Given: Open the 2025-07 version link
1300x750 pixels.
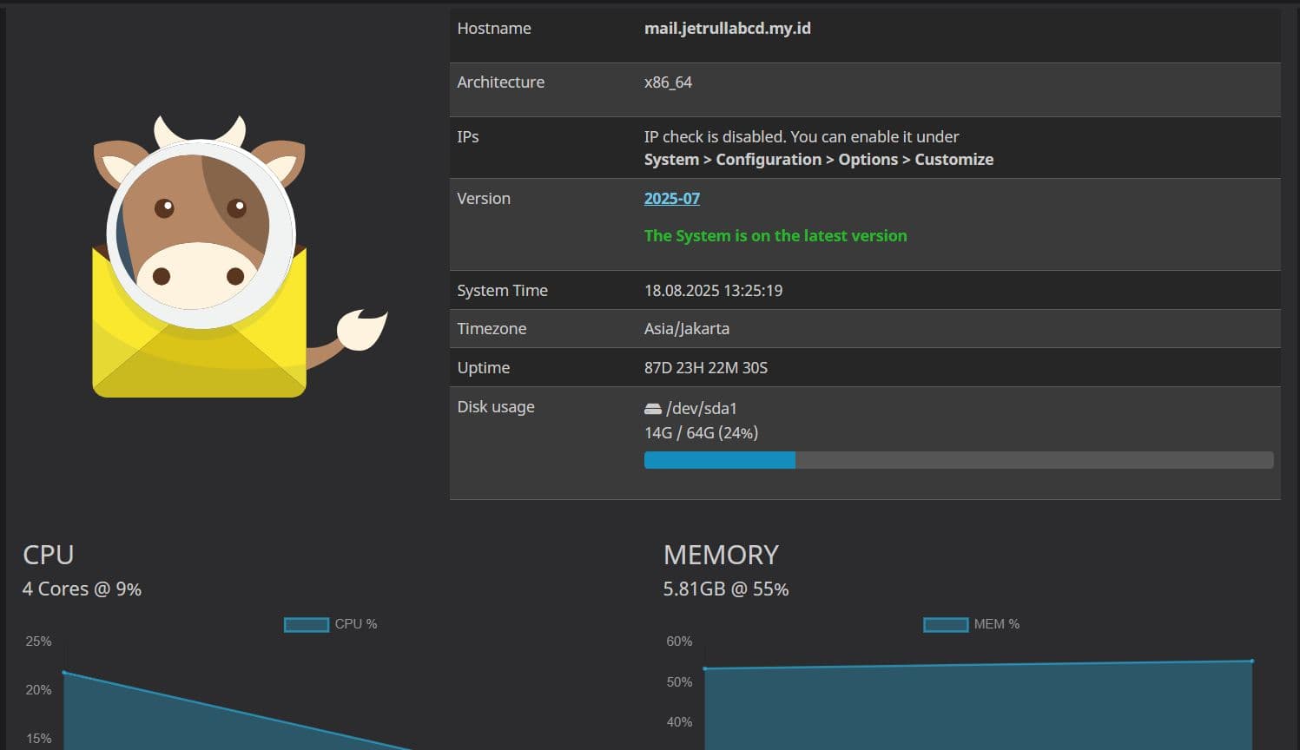Looking at the screenshot, I should 671,199.
